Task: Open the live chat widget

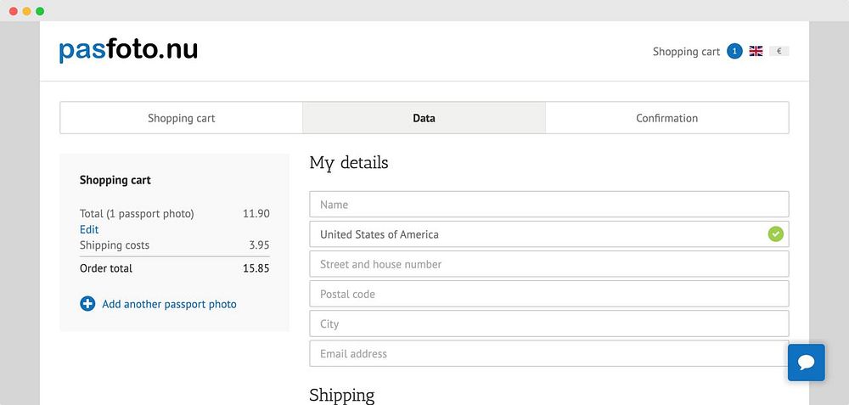Action: coord(807,363)
